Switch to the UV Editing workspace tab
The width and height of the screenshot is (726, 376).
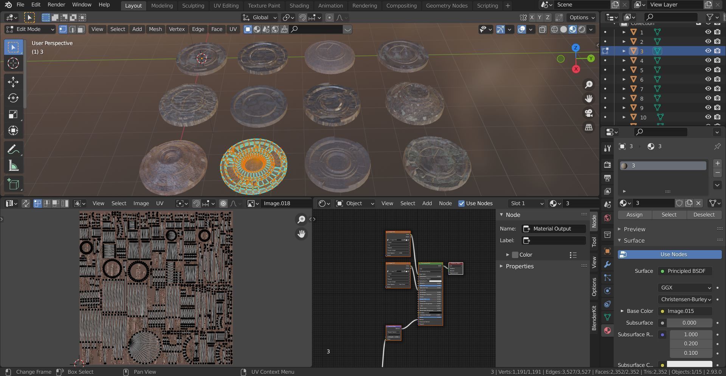click(226, 6)
